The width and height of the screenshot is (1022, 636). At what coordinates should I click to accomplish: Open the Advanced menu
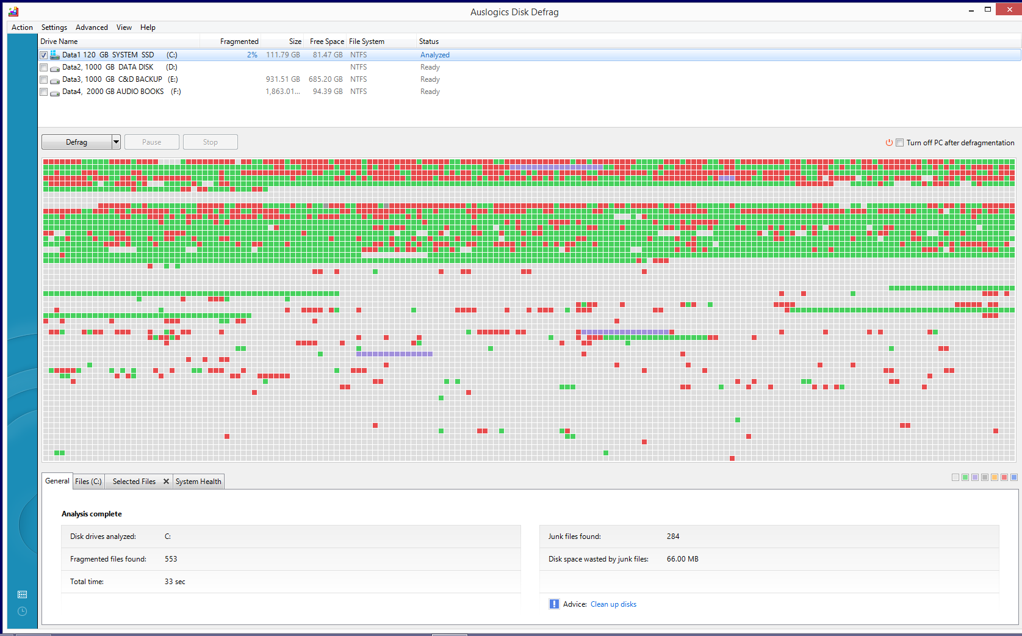pos(92,27)
